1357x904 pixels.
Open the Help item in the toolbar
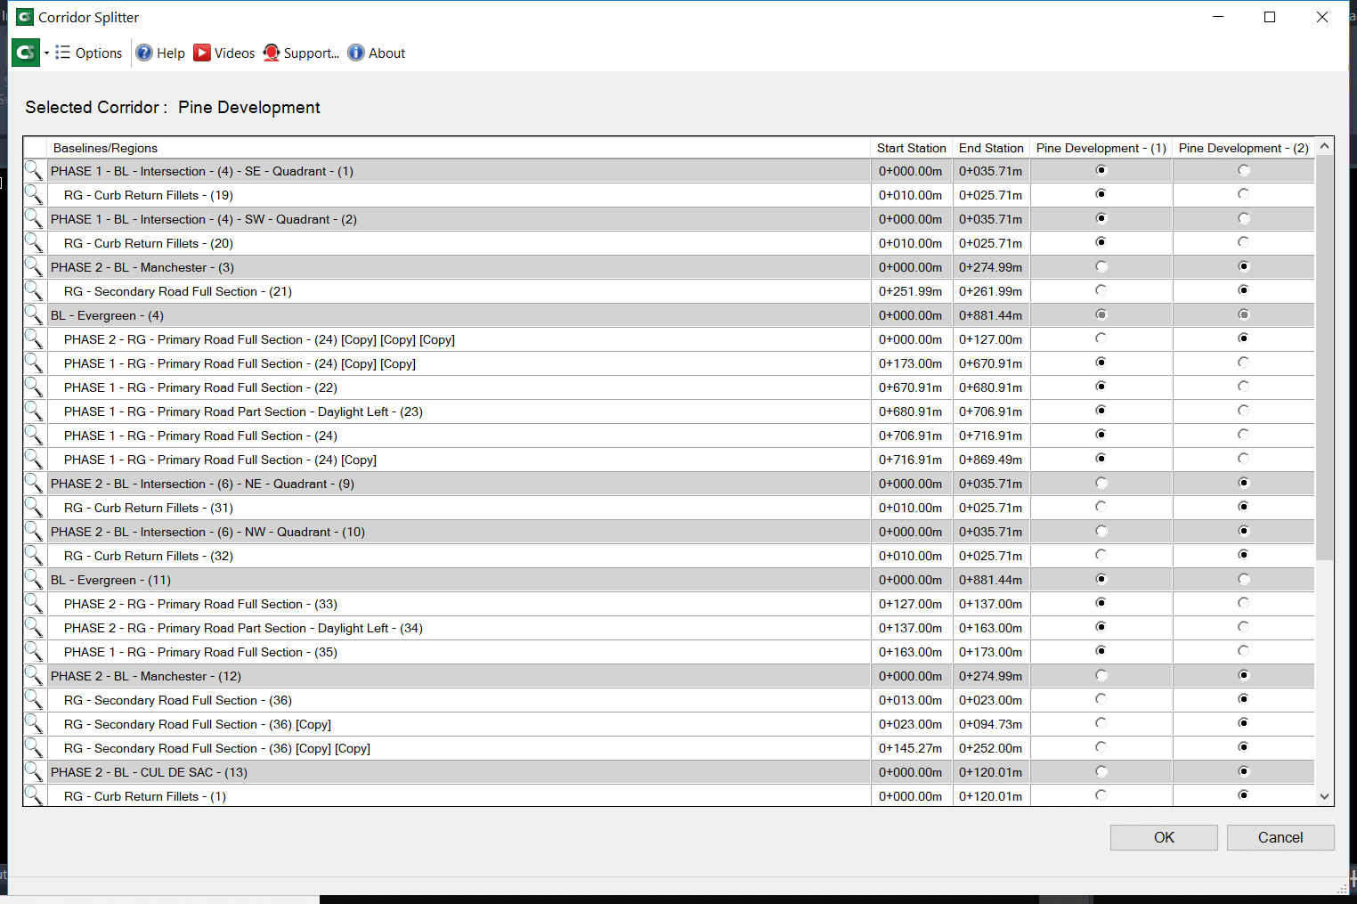click(x=160, y=53)
